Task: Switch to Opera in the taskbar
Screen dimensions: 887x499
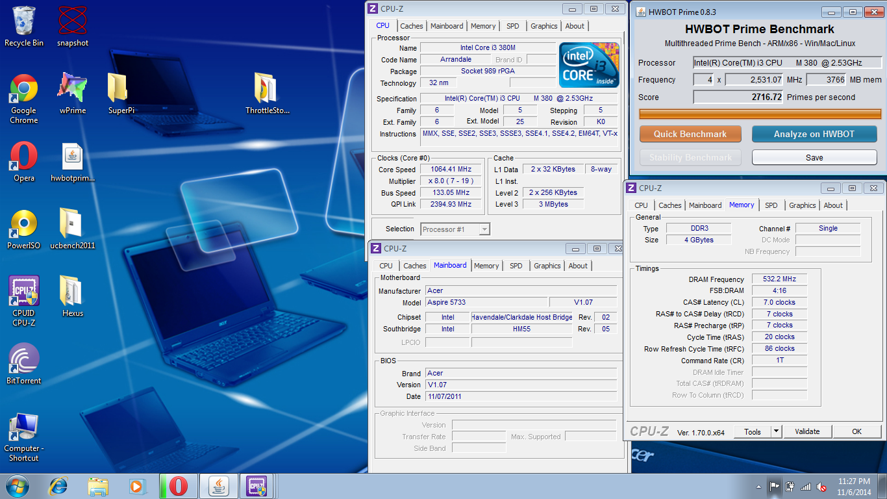Action: (179, 486)
